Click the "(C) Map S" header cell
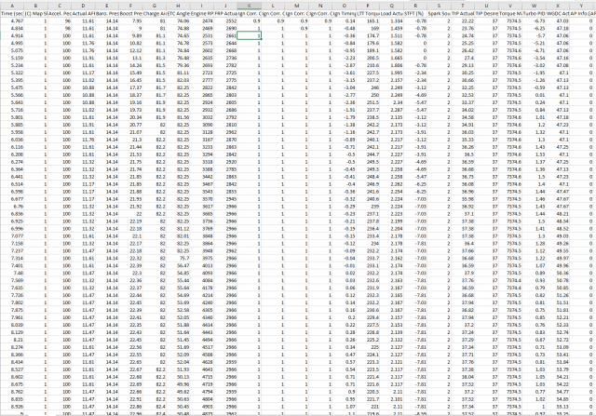 click(x=35, y=13)
